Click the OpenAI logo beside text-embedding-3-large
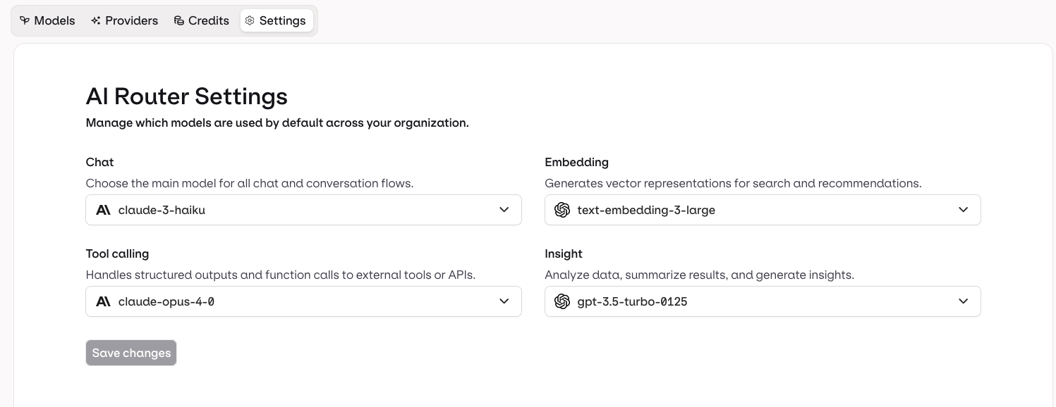Image resolution: width=1056 pixels, height=407 pixels. (562, 210)
